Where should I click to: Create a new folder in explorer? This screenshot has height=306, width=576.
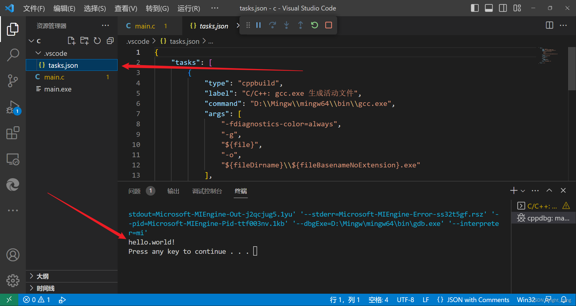(84, 41)
